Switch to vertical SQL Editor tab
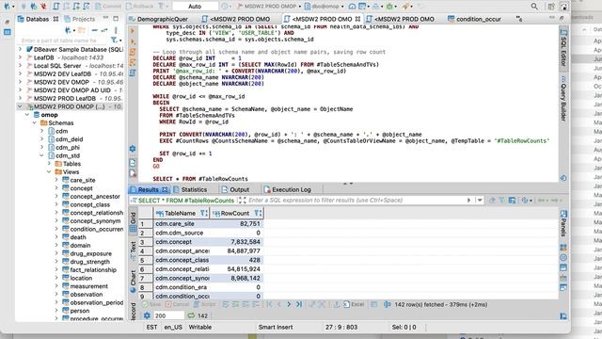Image resolution: width=602 pixels, height=339 pixels. tap(563, 47)
